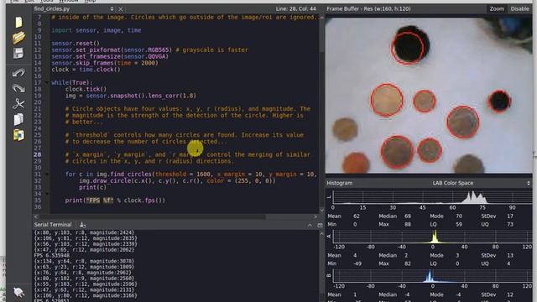Click the editor vertical scrollbar down arrow
The height and width of the screenshot is (302, 537).
coord(321,211)
